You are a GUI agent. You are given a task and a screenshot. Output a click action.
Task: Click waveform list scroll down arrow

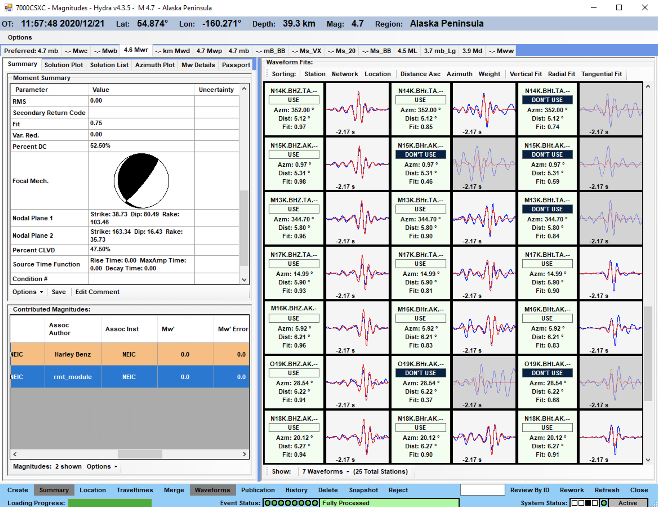tap(648, 460)
